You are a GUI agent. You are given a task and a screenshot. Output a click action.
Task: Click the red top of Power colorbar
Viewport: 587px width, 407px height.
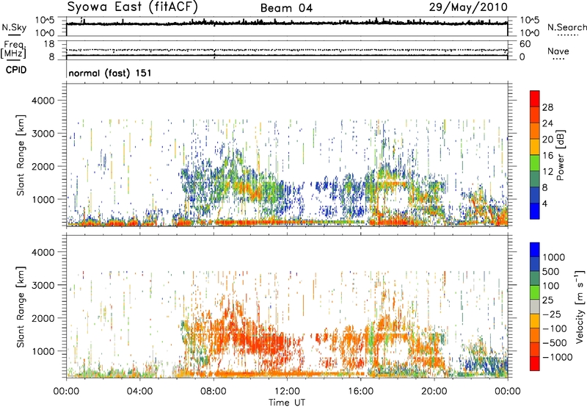535,98
